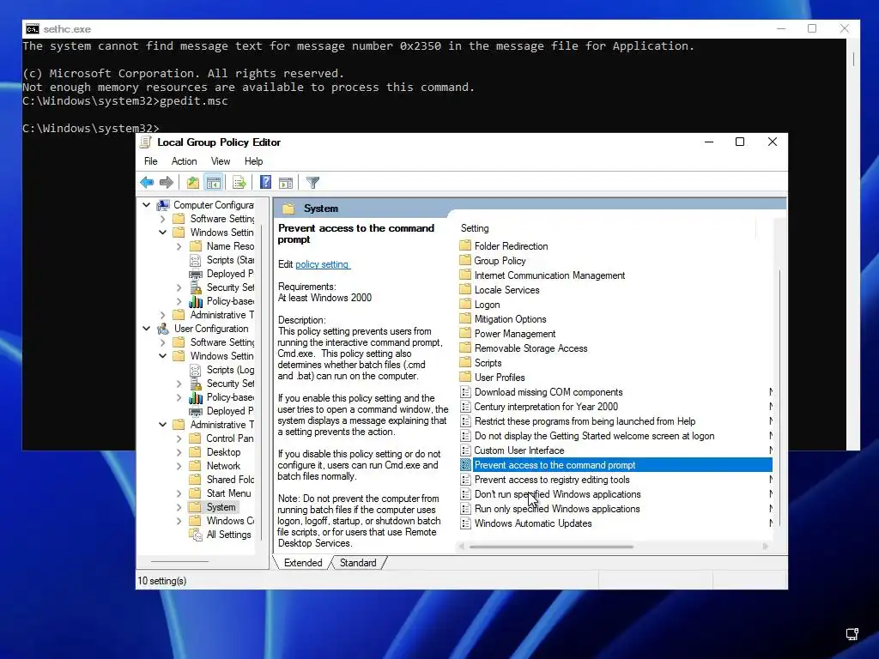Open the View menu
The image size is (879, 659).
[221, 161]
